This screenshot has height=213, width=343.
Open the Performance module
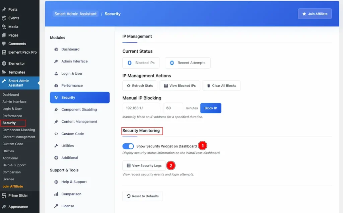[80, 85]
